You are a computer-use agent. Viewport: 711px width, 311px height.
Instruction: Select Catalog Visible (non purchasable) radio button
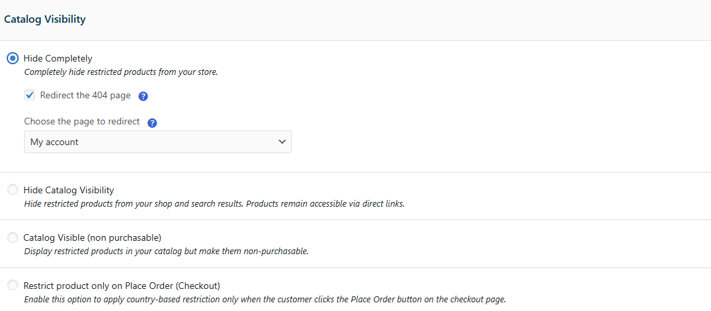13,237
